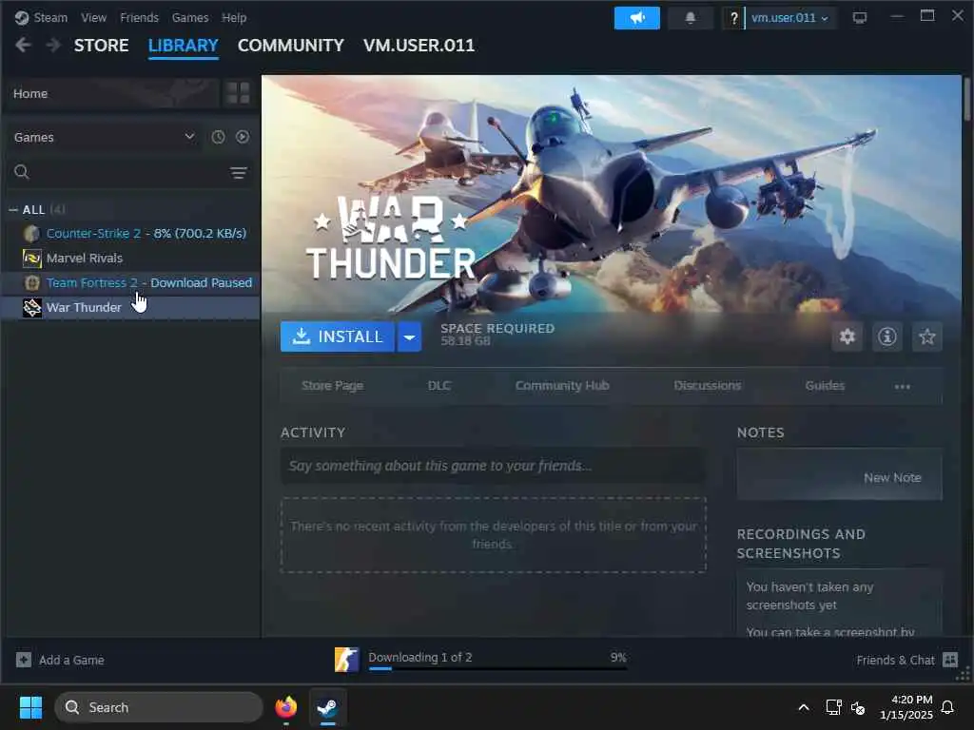Image resolution: width=974 pixels, height=730 pixels.
Task: Click the Marvel Rivals game icon
Action: [x=31, y=259]
